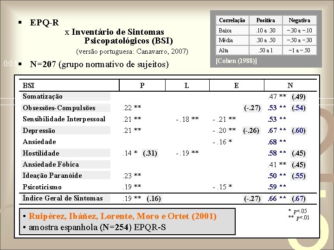Click the 'Negativa' header cell

point(299,20)
